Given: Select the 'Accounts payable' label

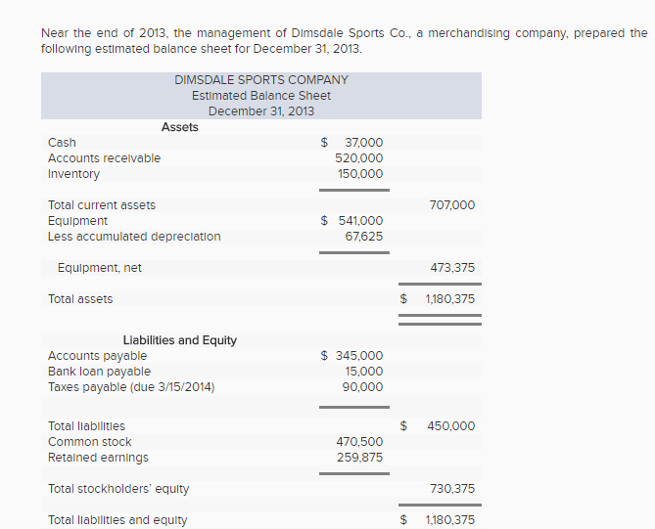Looking at the screenshot, I should click(97, 356).
